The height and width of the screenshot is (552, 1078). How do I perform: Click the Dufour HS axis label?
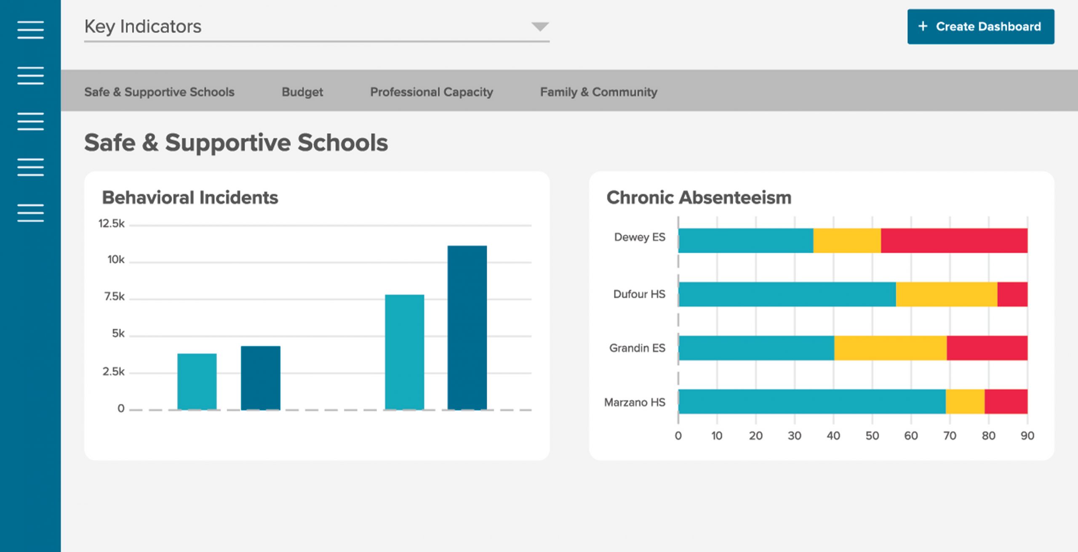pyautogui.click(x=639, y=294)
